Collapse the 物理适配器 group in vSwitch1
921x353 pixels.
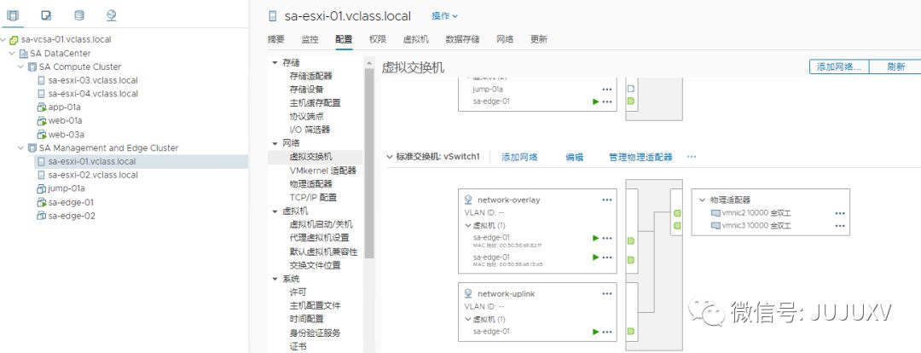702,200
